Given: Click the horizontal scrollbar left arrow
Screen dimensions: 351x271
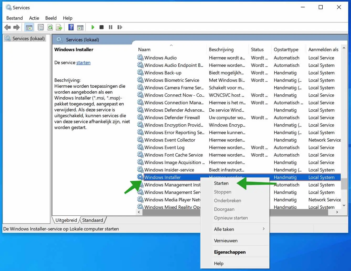Looking at the screenshot, I should tap(139, 212).
